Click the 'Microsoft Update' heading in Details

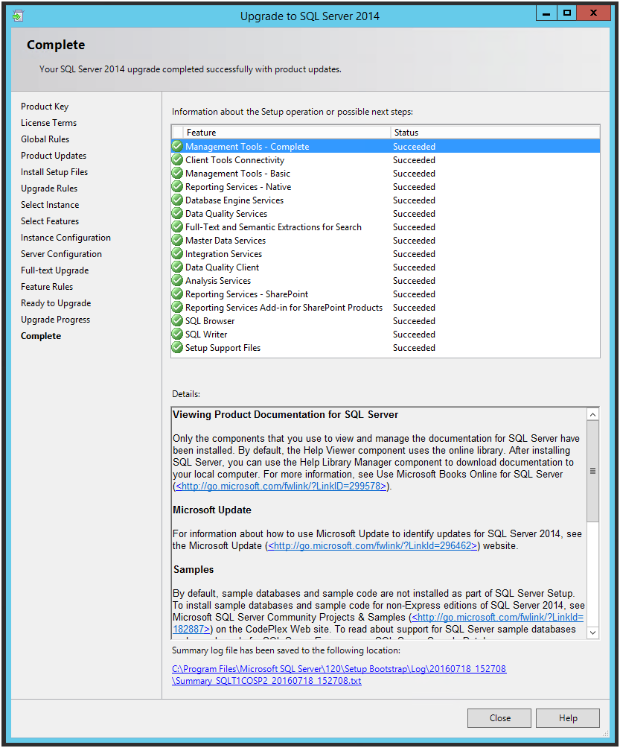212,510
